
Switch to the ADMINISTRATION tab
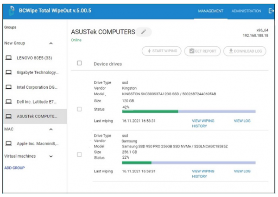(x=246, y=11)
